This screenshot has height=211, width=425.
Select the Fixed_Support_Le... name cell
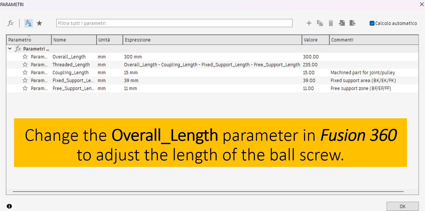73,80
